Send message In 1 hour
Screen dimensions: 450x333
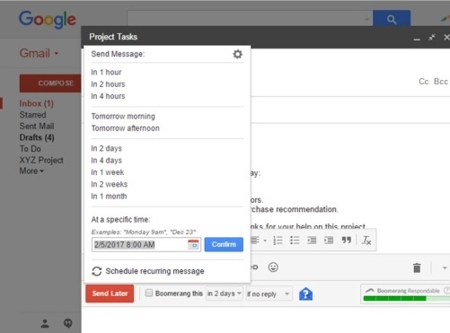106,73
